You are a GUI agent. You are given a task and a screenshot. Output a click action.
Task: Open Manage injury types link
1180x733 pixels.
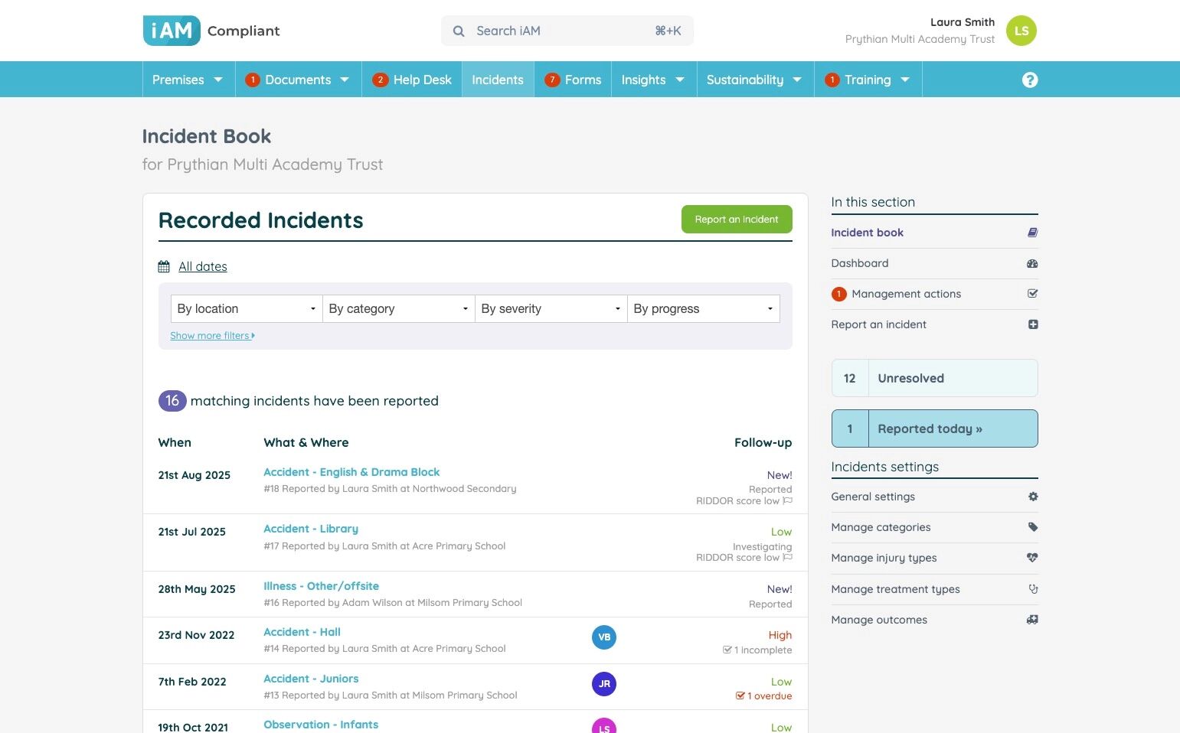coord(884,558)
